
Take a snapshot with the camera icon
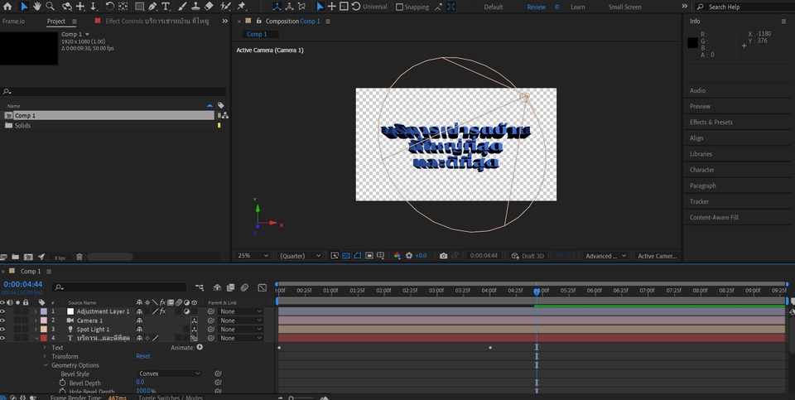click(444, 256)
